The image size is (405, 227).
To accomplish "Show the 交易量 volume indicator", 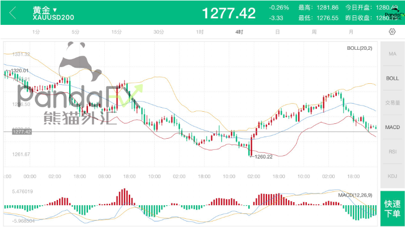I will [x=392, y=103].
